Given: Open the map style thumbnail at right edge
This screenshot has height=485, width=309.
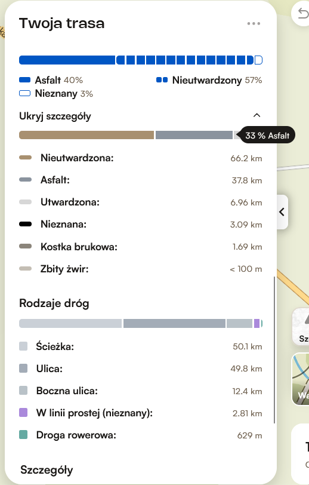Looking at the screenshot, I should pyautogui.click(x=301, y=379).
